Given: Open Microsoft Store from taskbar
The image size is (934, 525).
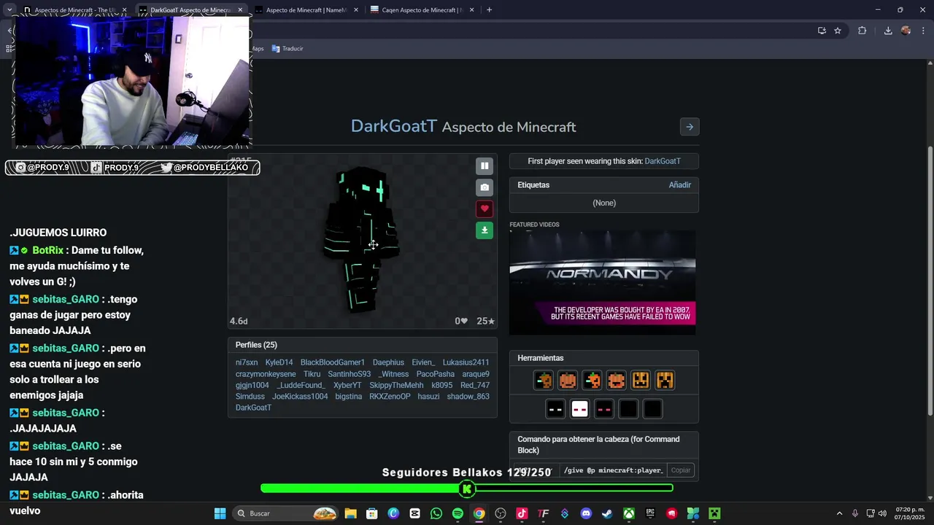Looking at the screenshot, I should (372, 513).
